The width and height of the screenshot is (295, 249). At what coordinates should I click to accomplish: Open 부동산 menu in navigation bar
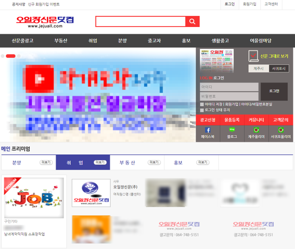61,40
